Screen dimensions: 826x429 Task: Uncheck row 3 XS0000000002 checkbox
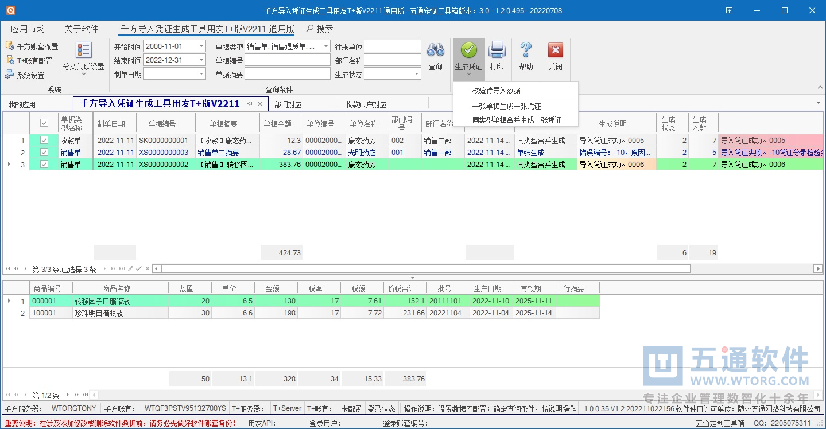coord(44,165)
